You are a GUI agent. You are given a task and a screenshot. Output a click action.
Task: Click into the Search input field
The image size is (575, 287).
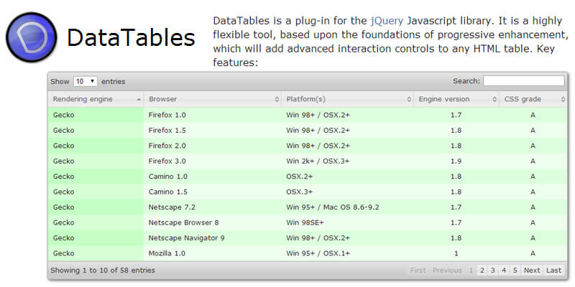523,81
